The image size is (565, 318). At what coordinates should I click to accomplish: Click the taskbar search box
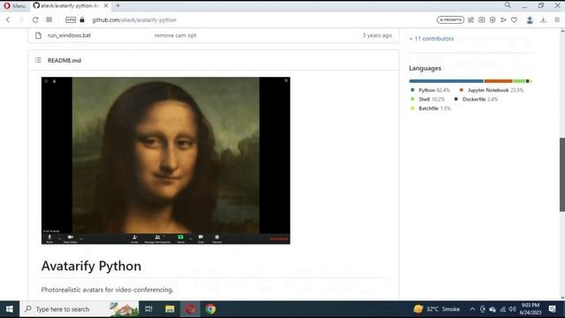tap(79, 309)
